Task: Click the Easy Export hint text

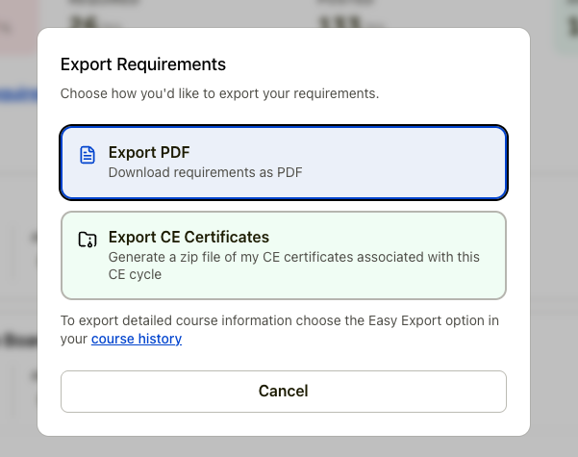Action: (279, 320)
